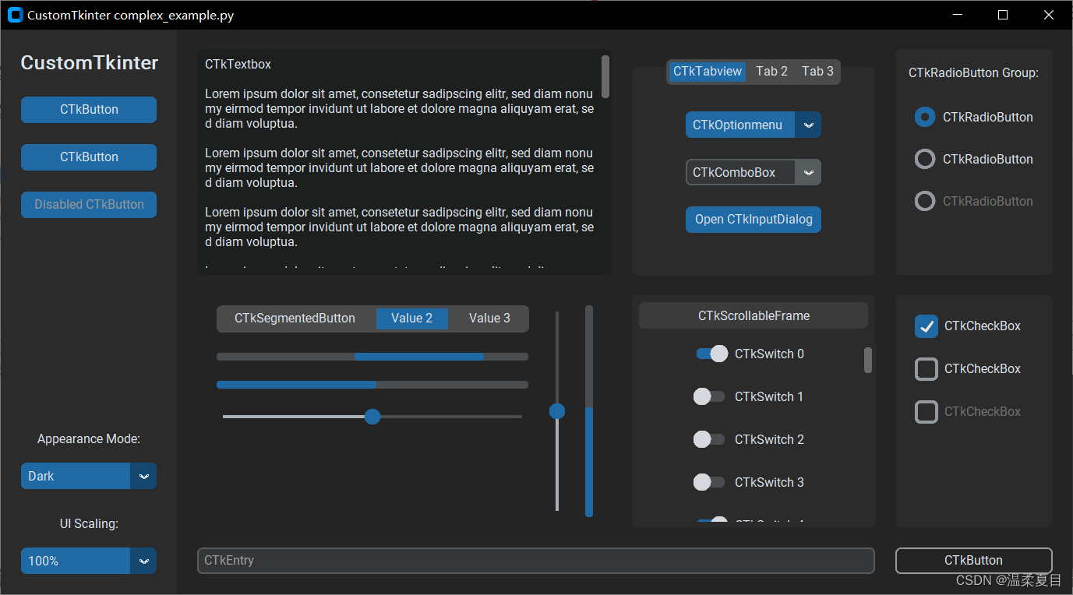The height and width of the screenshot is (595, 1073).
Task: Click the horizontal slider handle
Action: 372,417
